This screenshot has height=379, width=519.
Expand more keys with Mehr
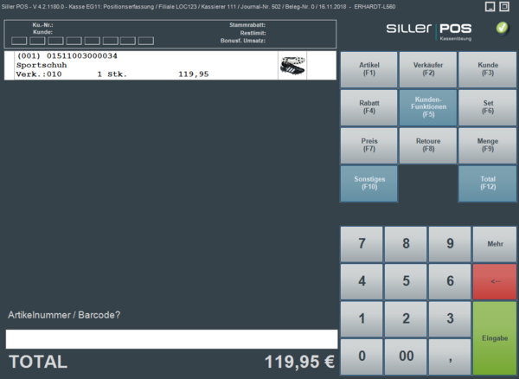tap(495, 244)
